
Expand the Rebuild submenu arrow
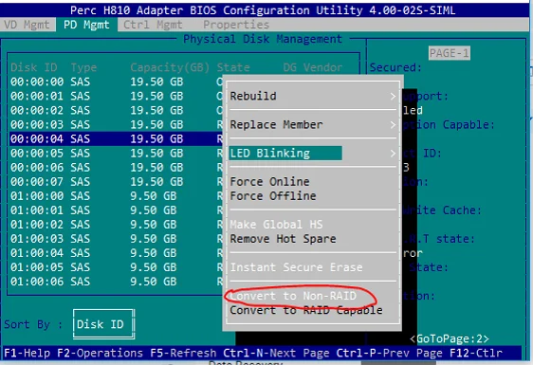pos(393,97)
